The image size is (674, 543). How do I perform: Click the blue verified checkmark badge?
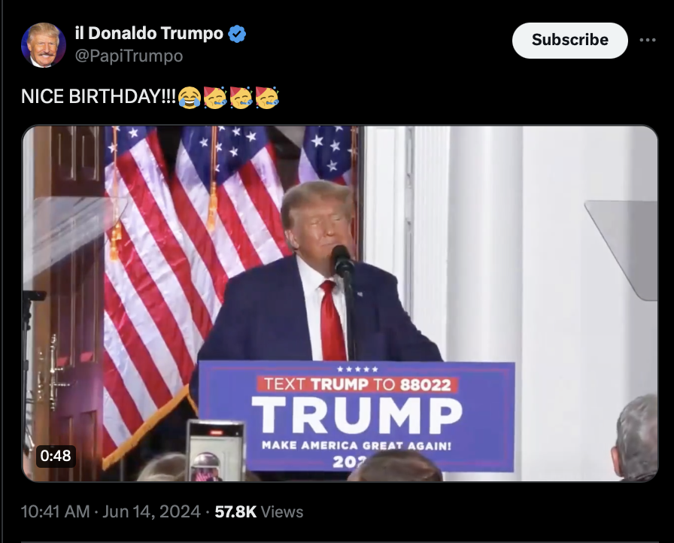237,34
